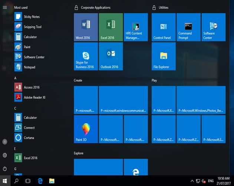
Task: Launch the Excel 2016 tile
Action: [111, 27]
